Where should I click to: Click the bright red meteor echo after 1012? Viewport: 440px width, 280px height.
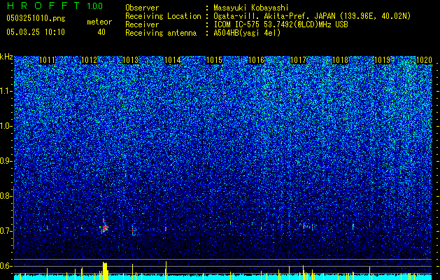pos(105,227)
